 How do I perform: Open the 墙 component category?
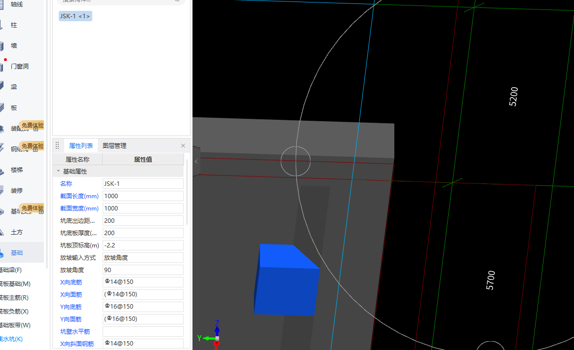point(14,46)
